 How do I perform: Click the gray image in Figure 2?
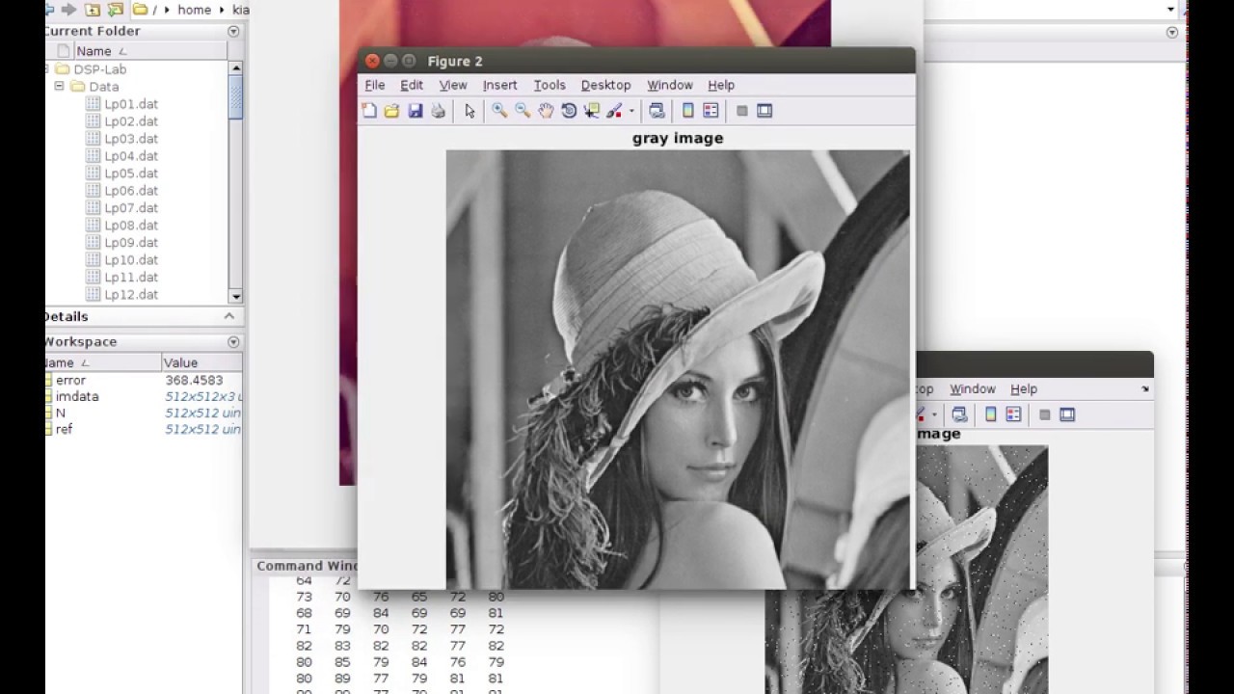(678, 369)
